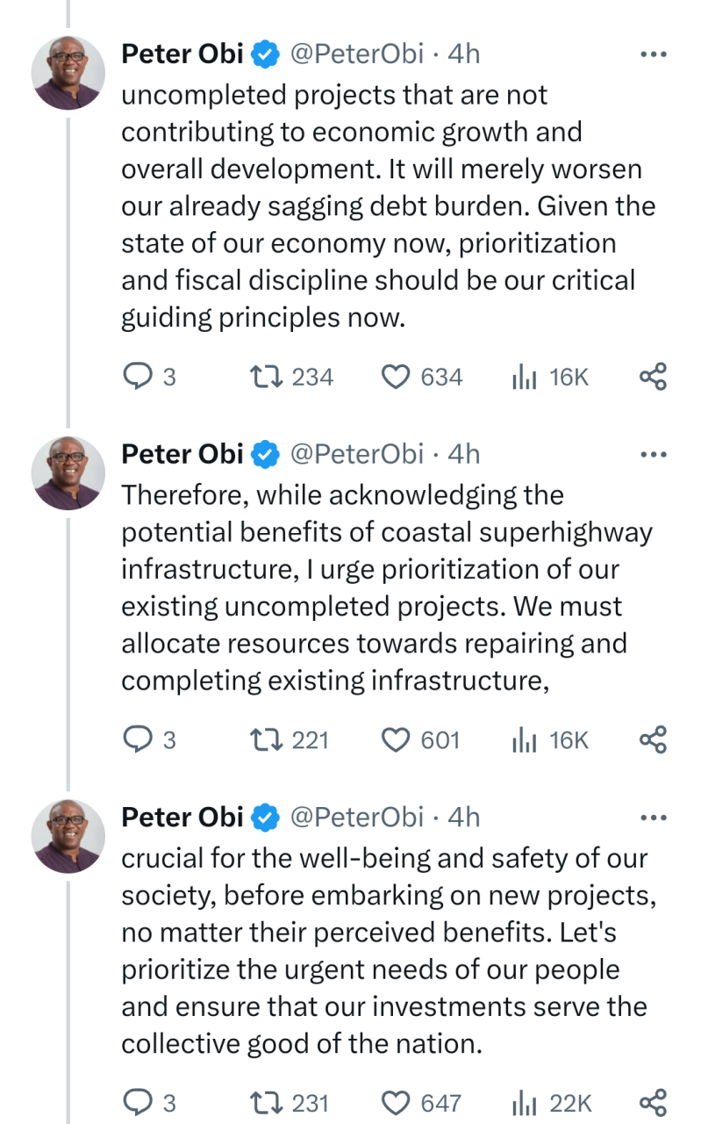701x1124 pixels.
Task: Share the last tweet in the thread
Action: 653,1102
